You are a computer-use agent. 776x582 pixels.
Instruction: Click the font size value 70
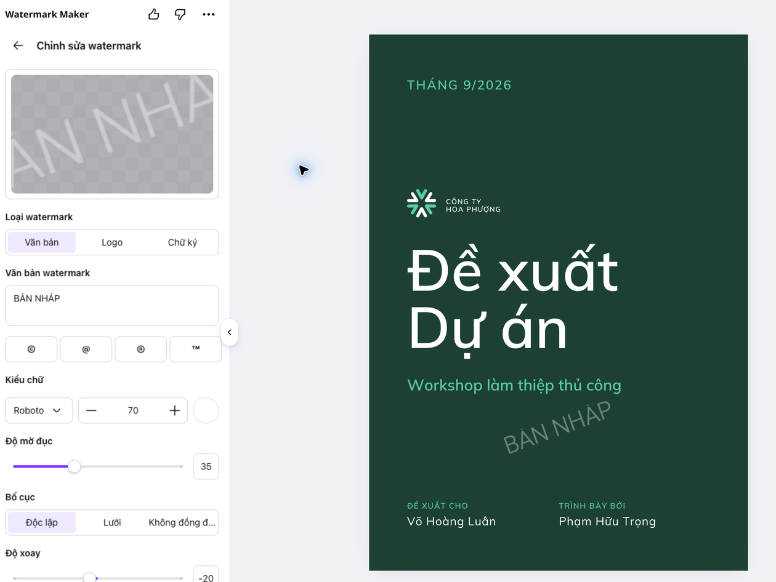pyautogui.click(x=133, y=410)
